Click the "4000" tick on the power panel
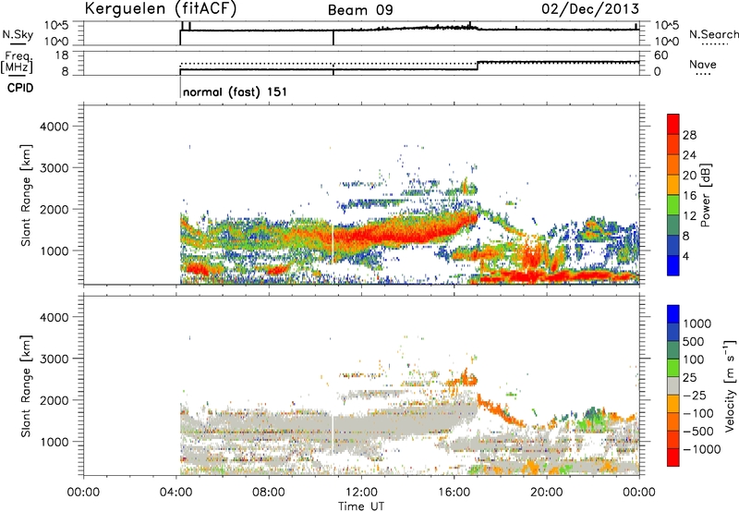 (x=55, y=127)
